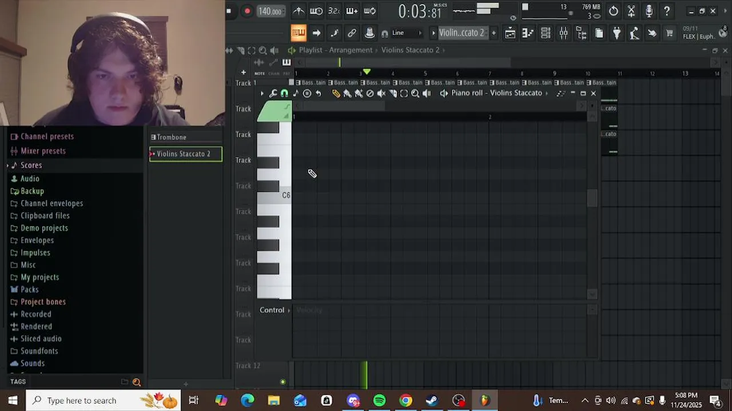Viewport: 732px width, 411px height.
Task: Click the C6 piano key
Action: 274,196
